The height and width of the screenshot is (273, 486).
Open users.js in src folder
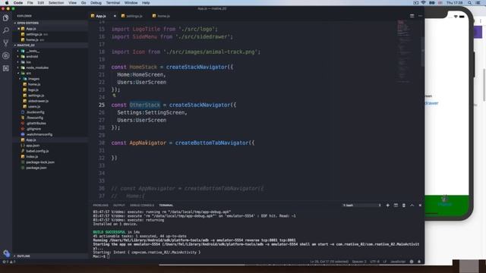tap(34, 106)
